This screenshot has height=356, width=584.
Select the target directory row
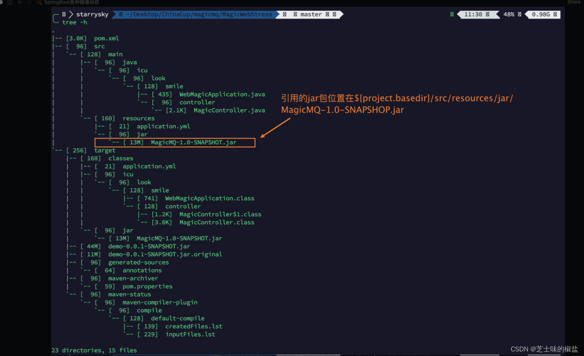(84, 151)
